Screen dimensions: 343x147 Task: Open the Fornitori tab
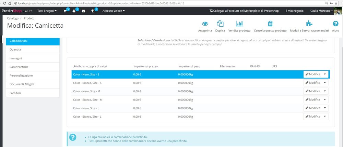tap(33, 93)
